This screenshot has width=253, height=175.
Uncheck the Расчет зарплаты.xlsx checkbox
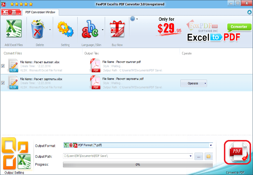coord(3,83)
